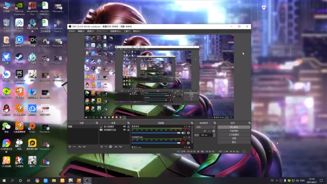Viewport: 327px width, 184px height.
Task: Open taskbar search magnifier
Action: [x=12, y=180]
